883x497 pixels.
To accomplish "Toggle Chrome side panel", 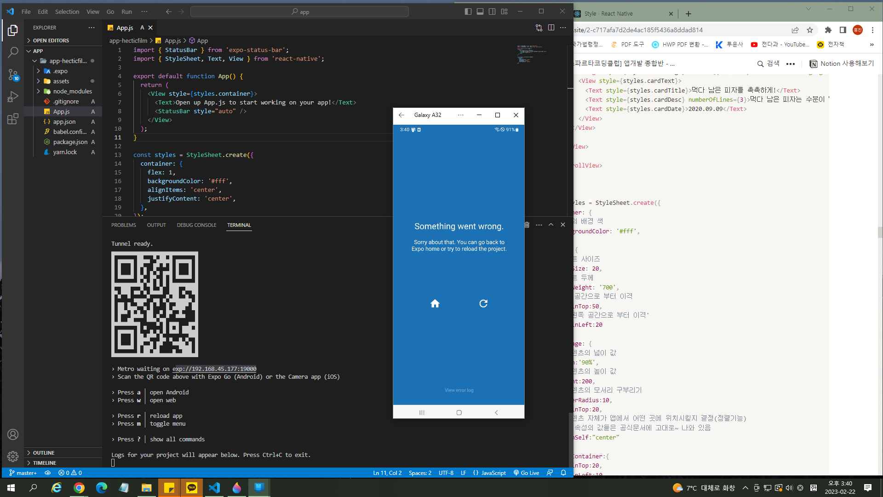I will (x=843, y=30).
